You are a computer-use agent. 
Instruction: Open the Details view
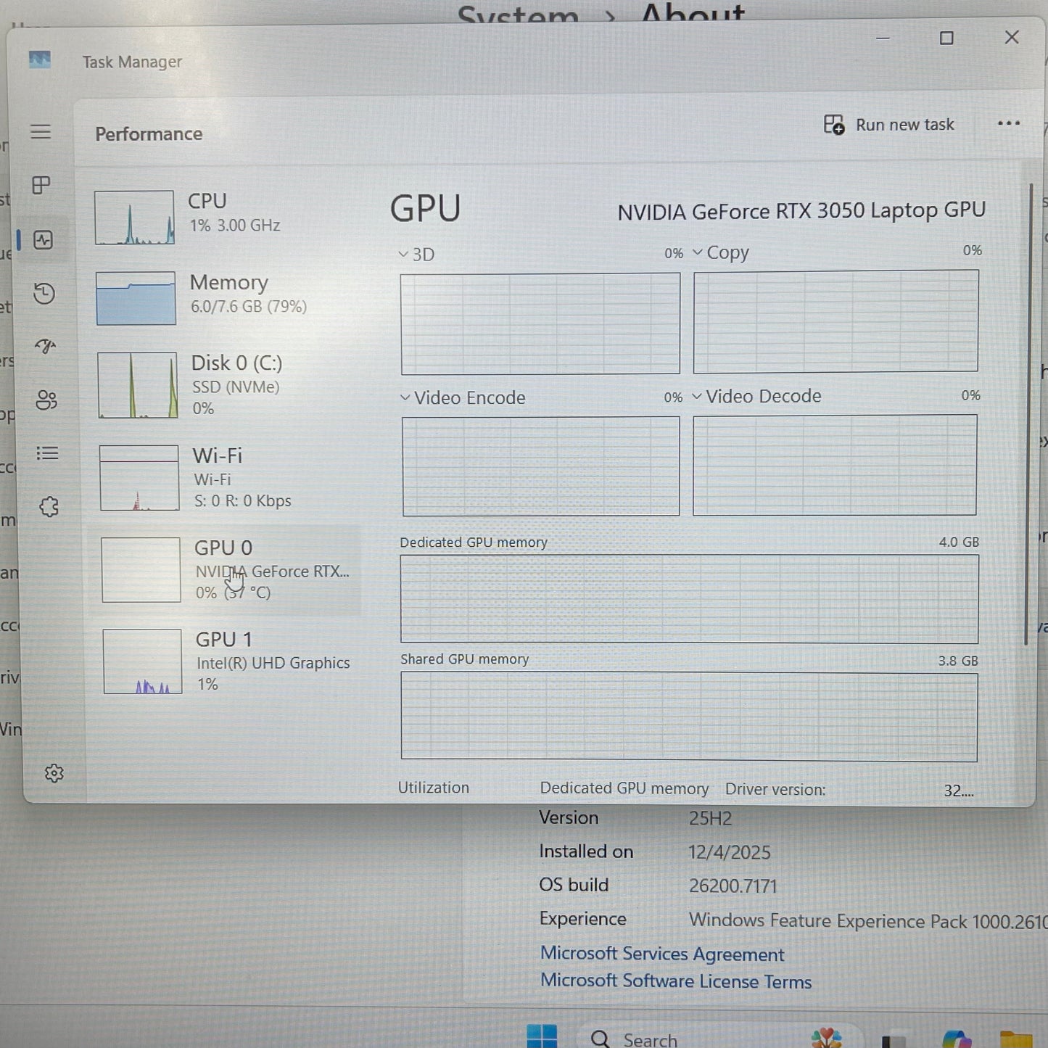[46, 453]
